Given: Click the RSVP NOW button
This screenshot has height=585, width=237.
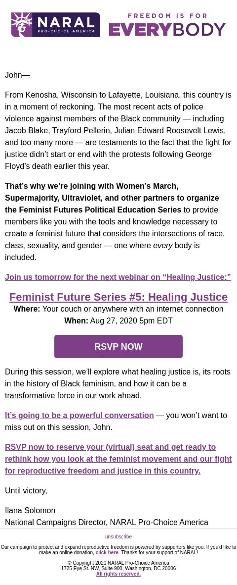Looking at the screenshot, I should [x=118, y=346].
